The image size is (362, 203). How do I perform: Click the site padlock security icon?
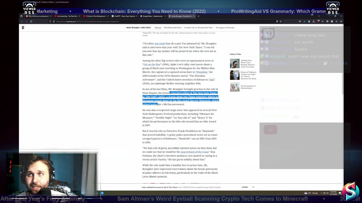tap(54, 21)
